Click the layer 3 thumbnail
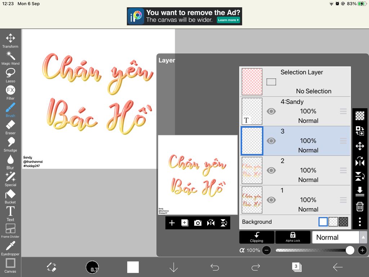The height and width of the screenshot is (277, 369). click(252, 141)
